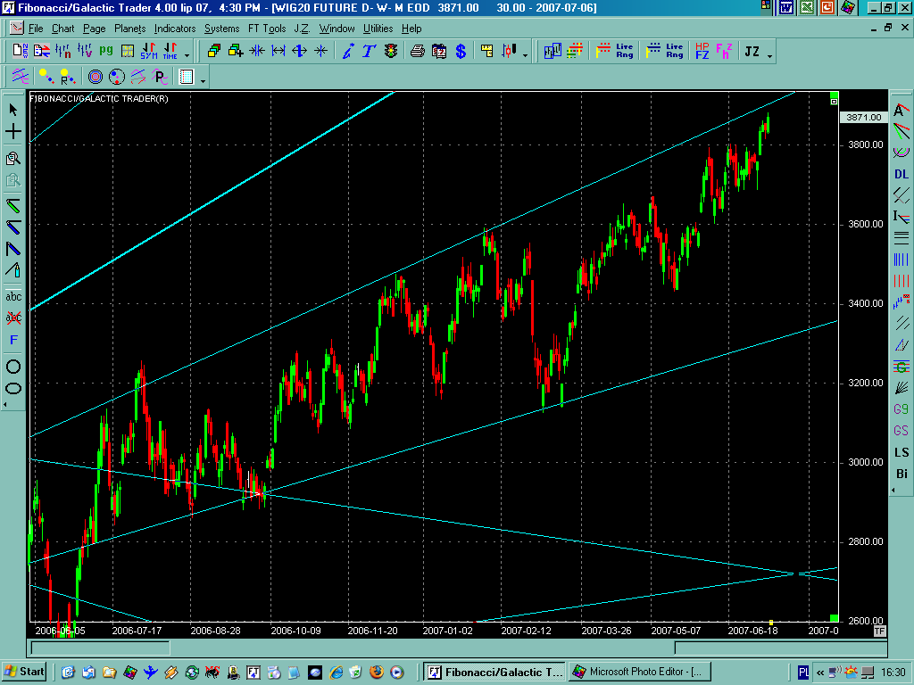Click the traffic light icon in toolbar

click(x=391, y=51)
